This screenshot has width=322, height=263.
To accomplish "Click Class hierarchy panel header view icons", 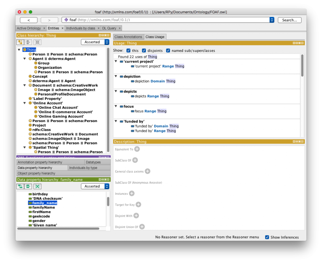I will 104,35.
